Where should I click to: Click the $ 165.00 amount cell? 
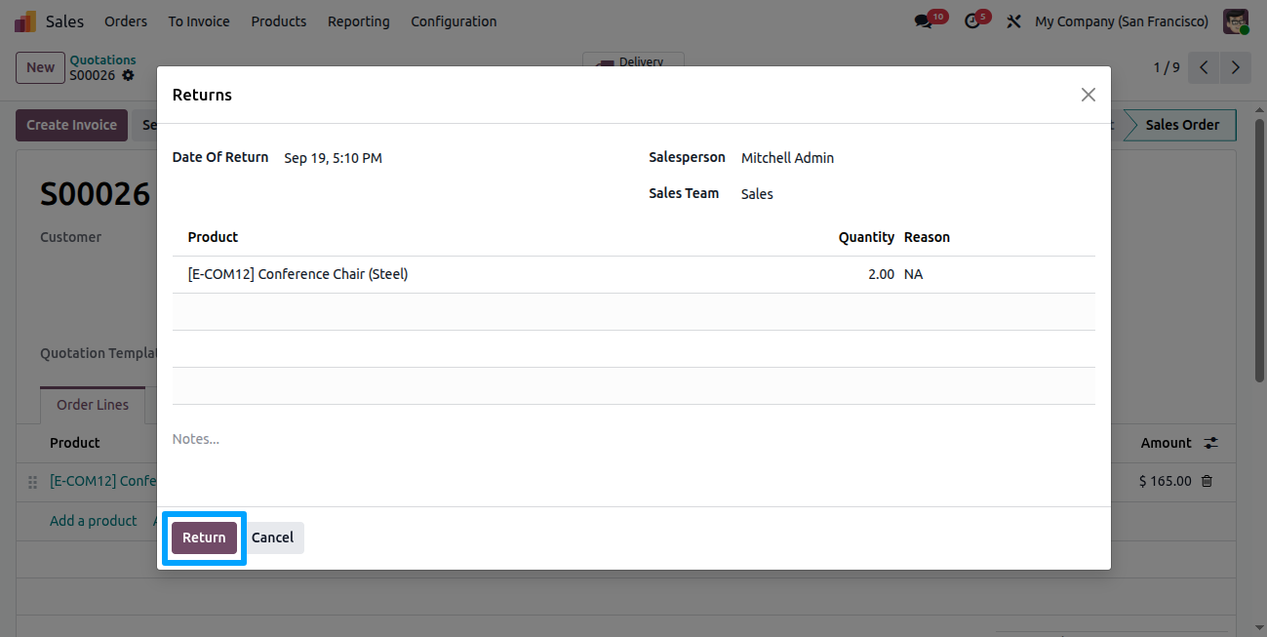coord(1165,481)
